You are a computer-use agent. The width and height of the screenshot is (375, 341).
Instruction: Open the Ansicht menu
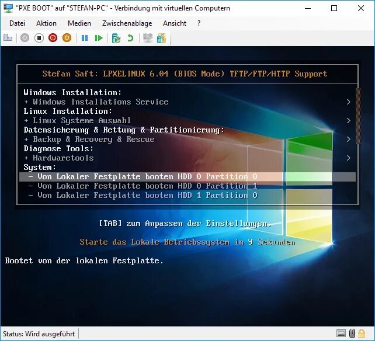click(175, 23)
